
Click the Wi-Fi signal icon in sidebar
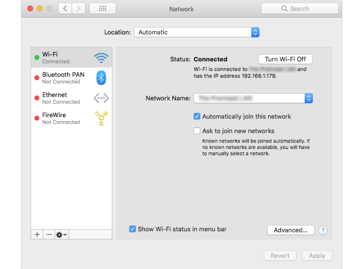tap(101, 58)
